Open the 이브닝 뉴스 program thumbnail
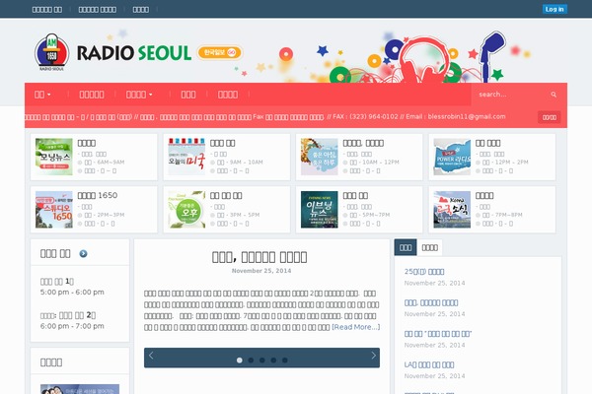Screen dimensions: 592x394 pos(320,209)
